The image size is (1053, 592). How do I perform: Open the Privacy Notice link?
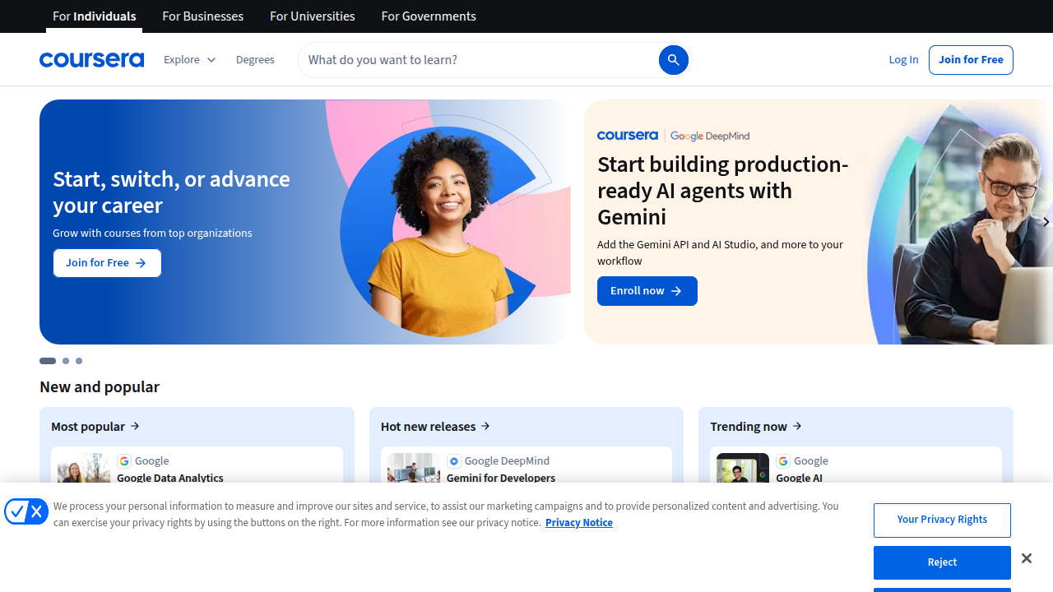(579, 523)
